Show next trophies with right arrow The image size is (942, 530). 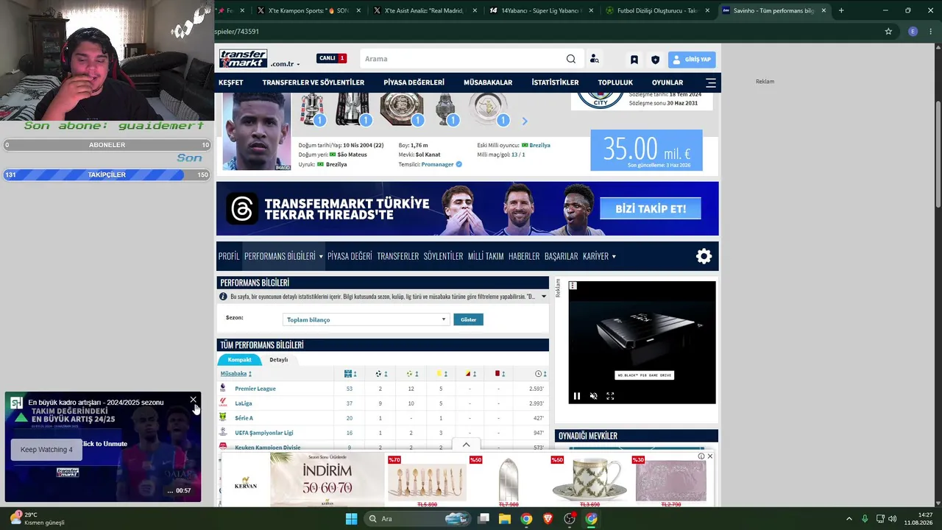tap(525, 121)
